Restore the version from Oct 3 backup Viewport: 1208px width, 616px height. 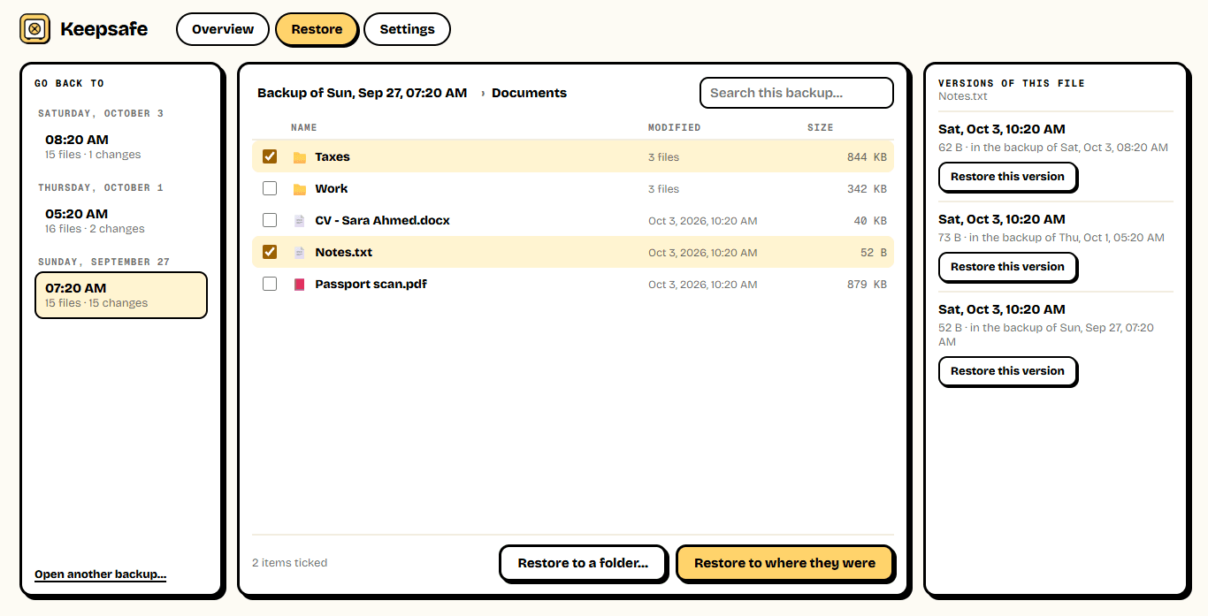[1007, 177]
